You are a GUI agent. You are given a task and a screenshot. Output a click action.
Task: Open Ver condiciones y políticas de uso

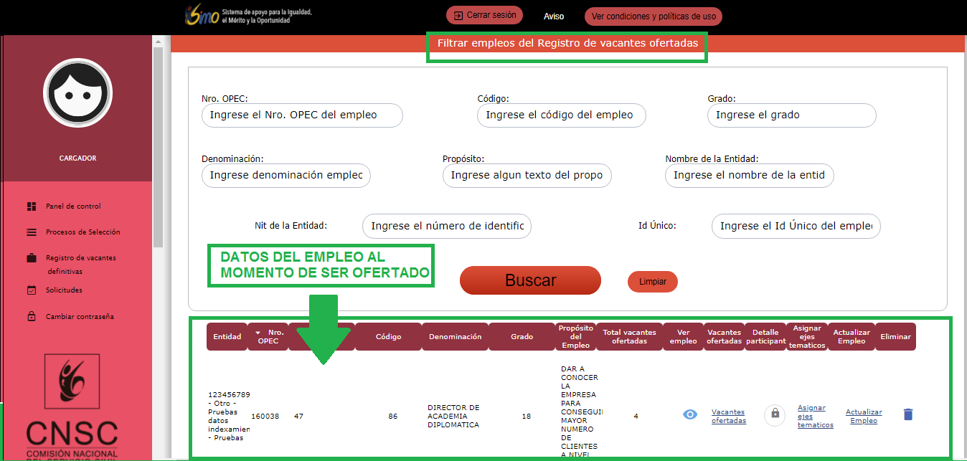tap(653, 16)
